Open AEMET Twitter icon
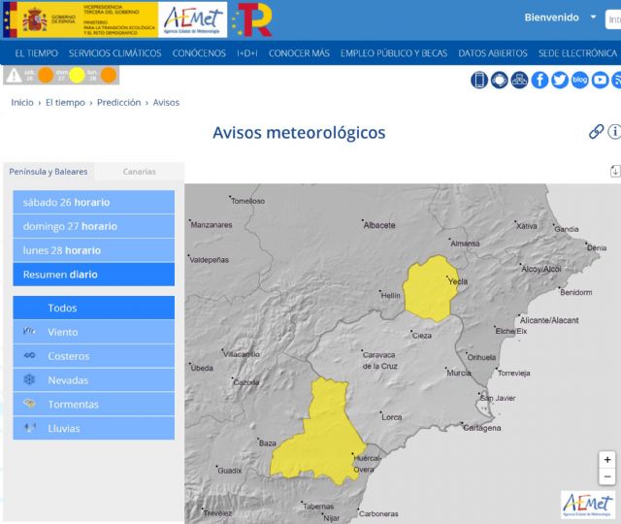 point(560,80)
